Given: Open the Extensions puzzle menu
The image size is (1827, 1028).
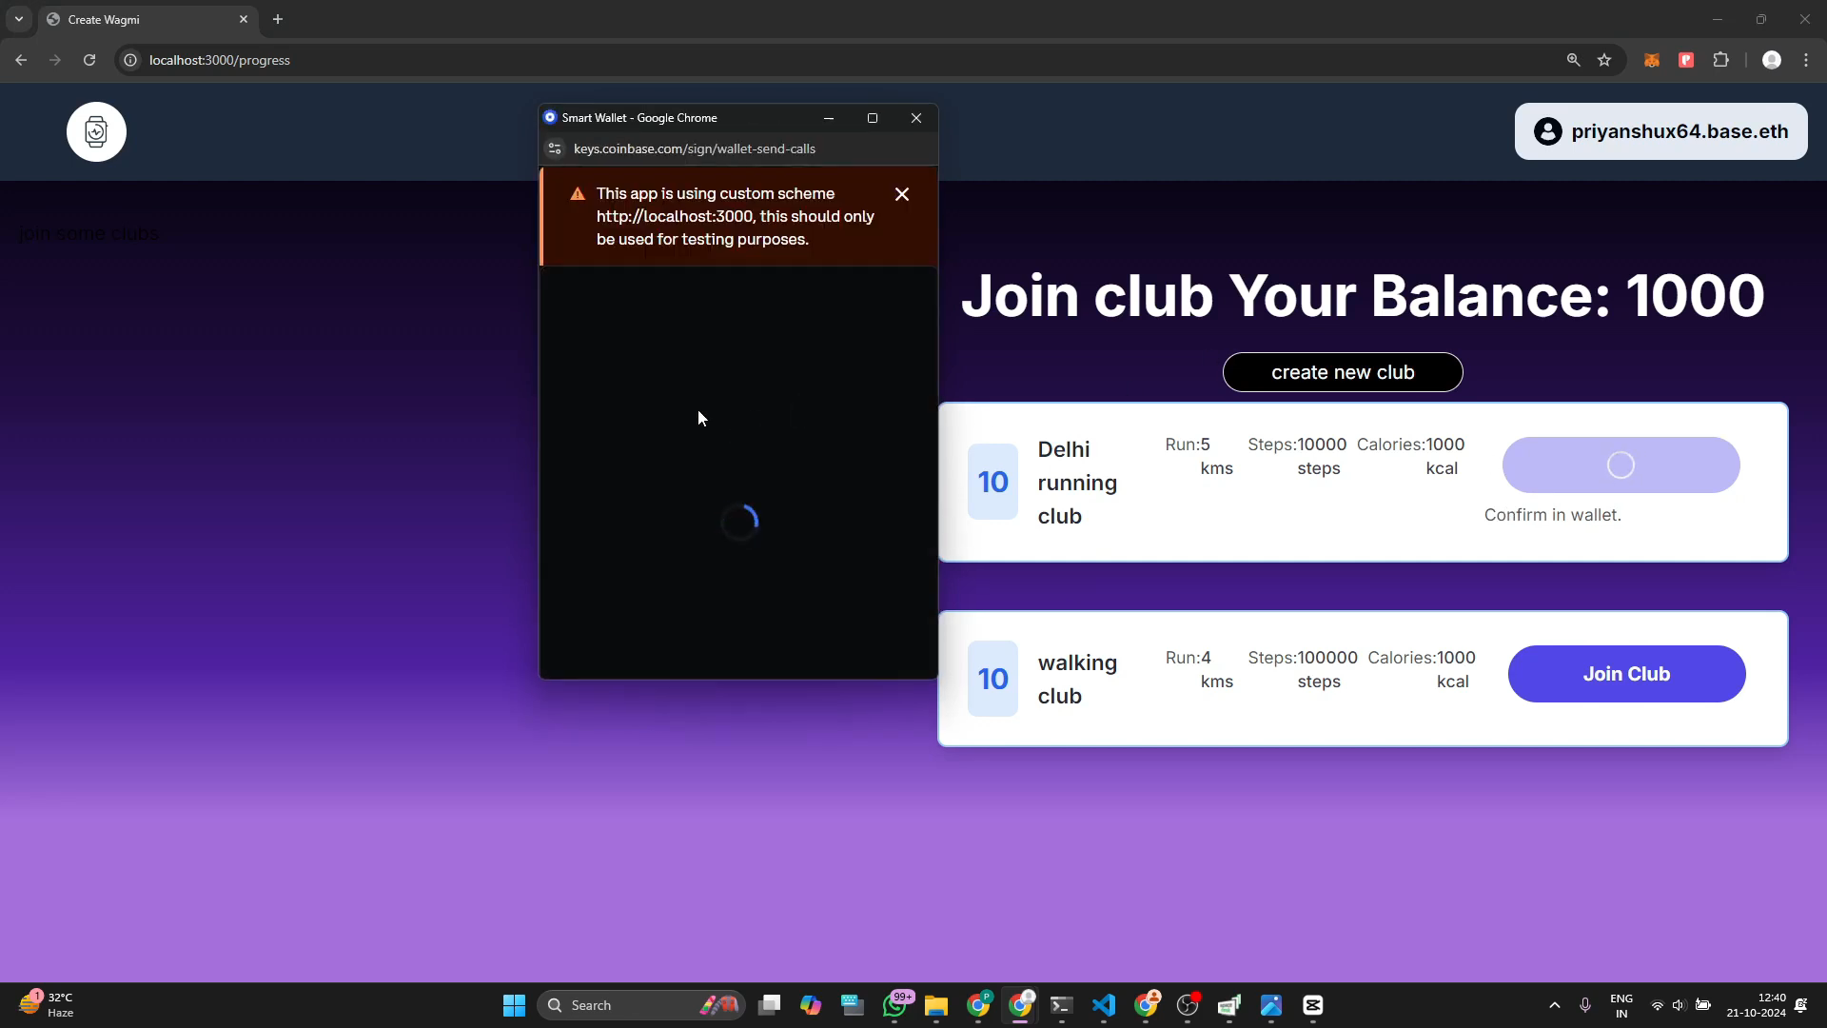Looking at the screenshot, I should (x=1720, y=60).
